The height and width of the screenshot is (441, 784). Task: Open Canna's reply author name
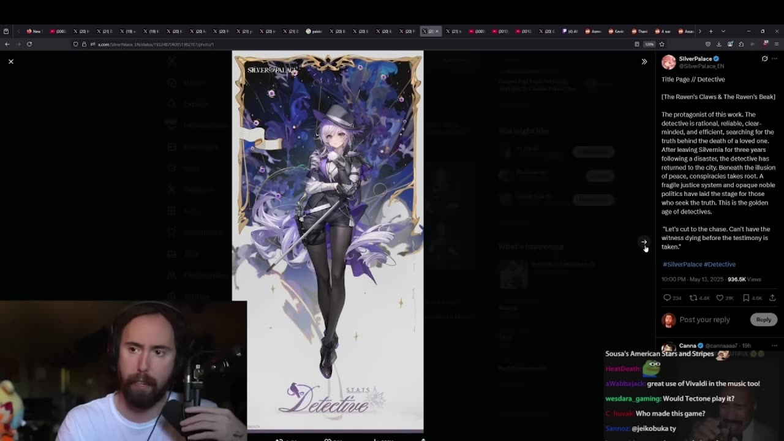(687, 345)
